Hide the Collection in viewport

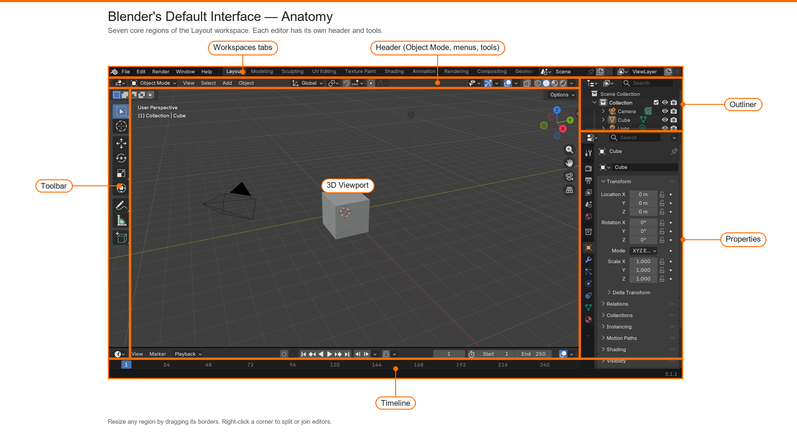tap(665, 102)
